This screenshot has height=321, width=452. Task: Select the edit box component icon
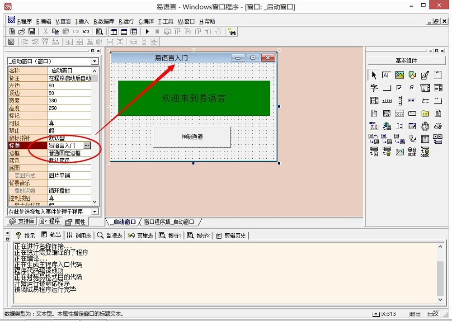point(386,75)
